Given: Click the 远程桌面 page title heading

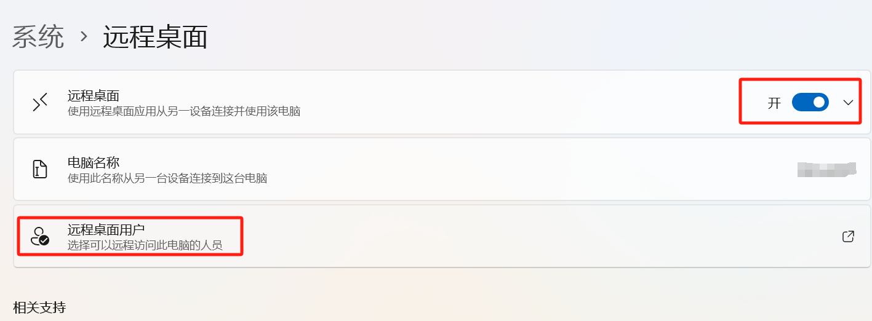Looking at the screenshot, I should pyautogui.click(x=155, y=38).
